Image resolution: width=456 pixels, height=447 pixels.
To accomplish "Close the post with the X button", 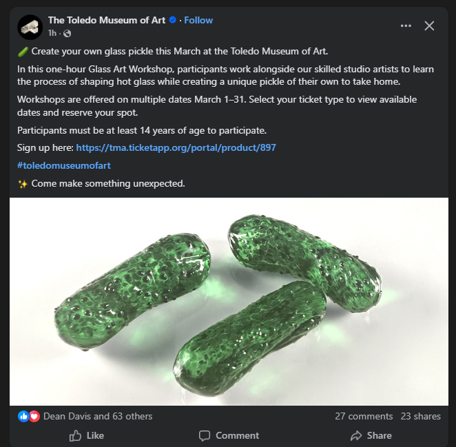I will tap(429, 25).
